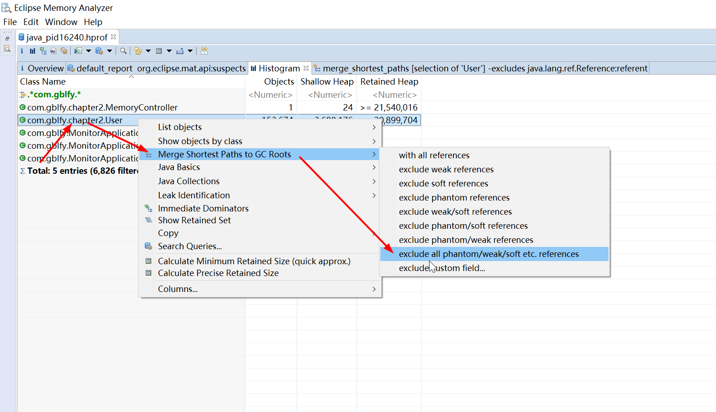Click the .*com.gblfy.* class name filter field
The width and height of the screenshot is (716, 412).
pyautogui.click(x=131, y=95)
